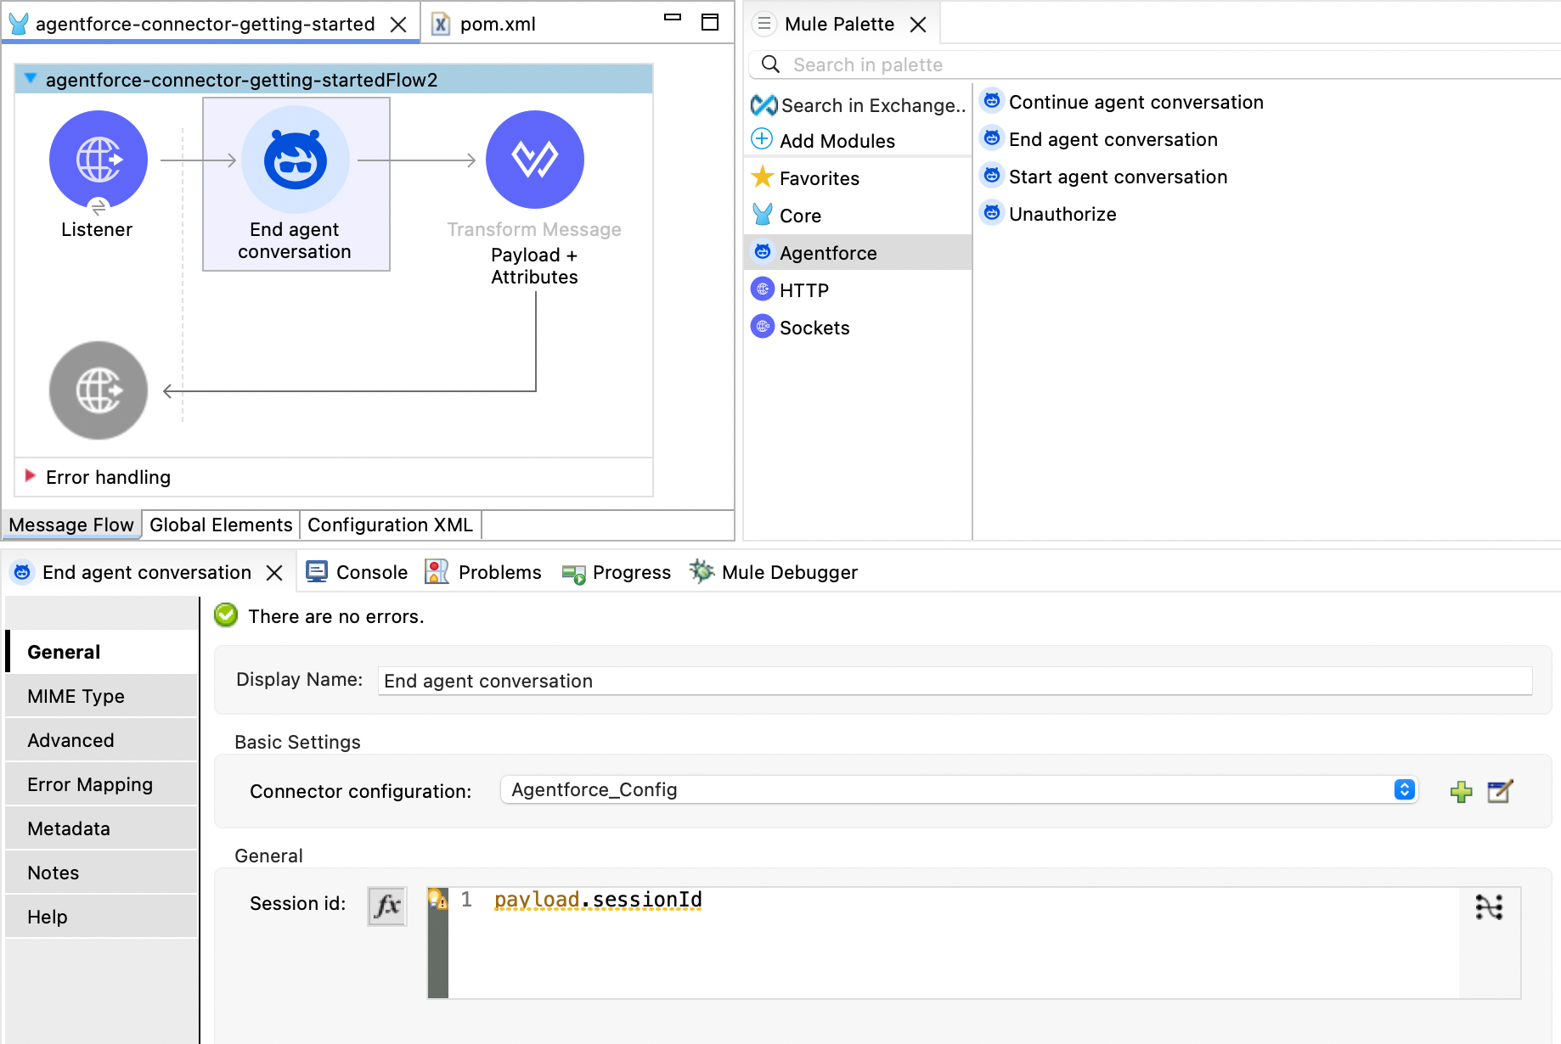Open the Help properties section
Viewport: 1561px width, 1044px height.
[x=102, y=917]
